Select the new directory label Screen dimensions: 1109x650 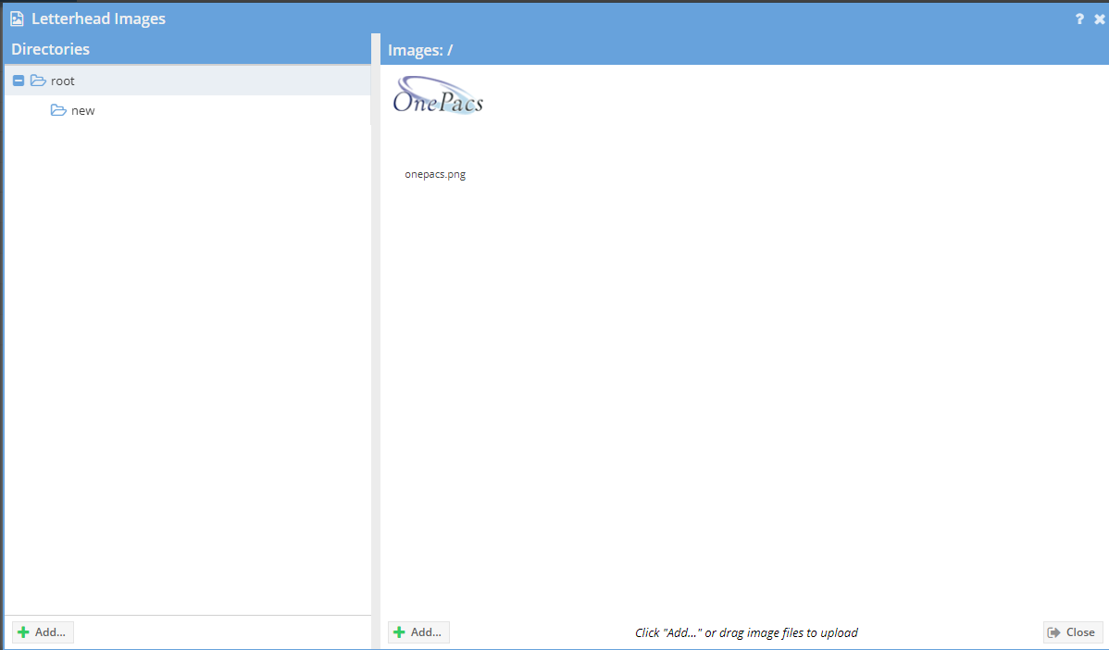coord(82,110)
